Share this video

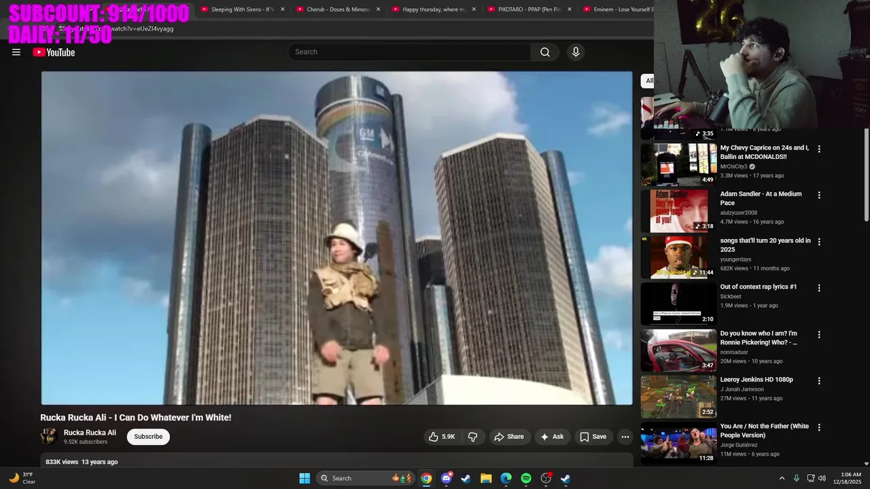pos(509,437)
